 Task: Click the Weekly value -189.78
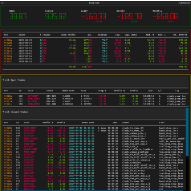[129, 16]
